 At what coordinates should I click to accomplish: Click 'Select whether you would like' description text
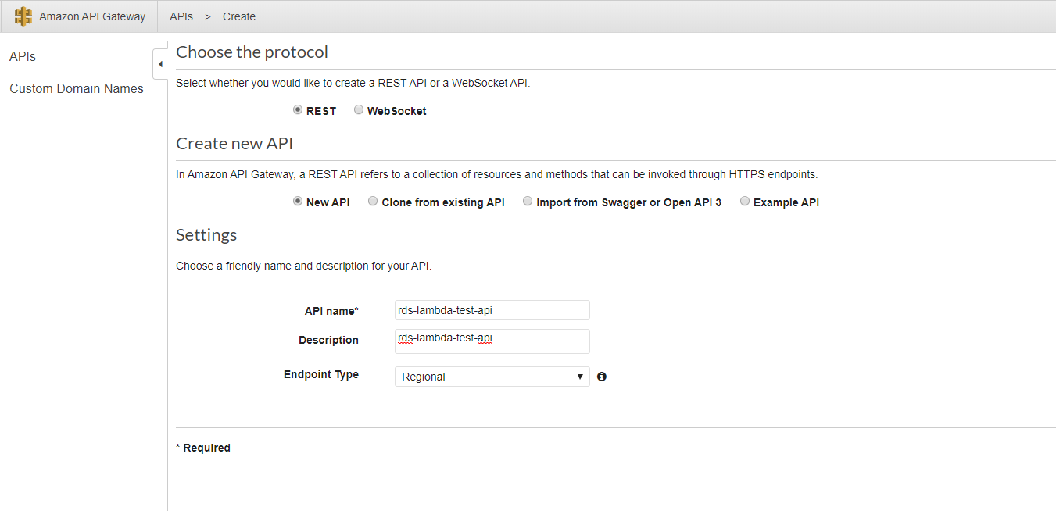click(x=353, y=83)
